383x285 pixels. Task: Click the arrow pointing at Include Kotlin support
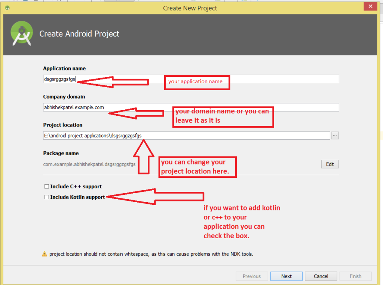click(x=157, y=197)
